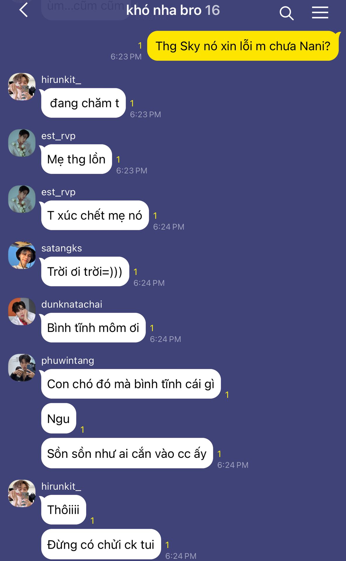The width and height of the screenshot is (346, 561).
Task: Open the dunknatachai username label
Action: click(x=72, y=304)
